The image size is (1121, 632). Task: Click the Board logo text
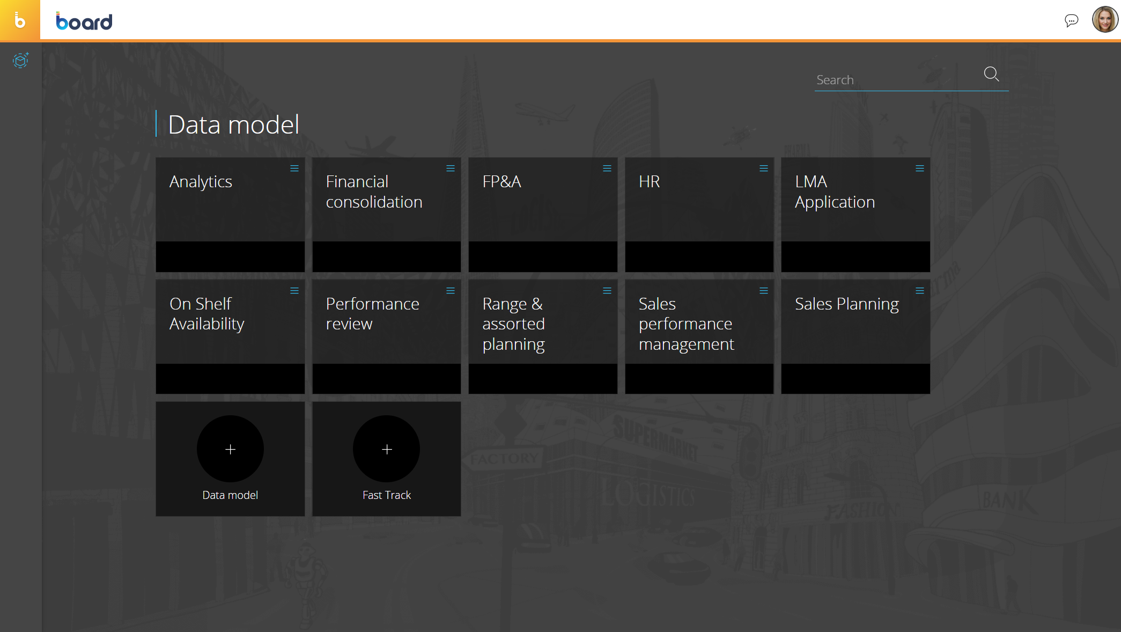point(84,21)
